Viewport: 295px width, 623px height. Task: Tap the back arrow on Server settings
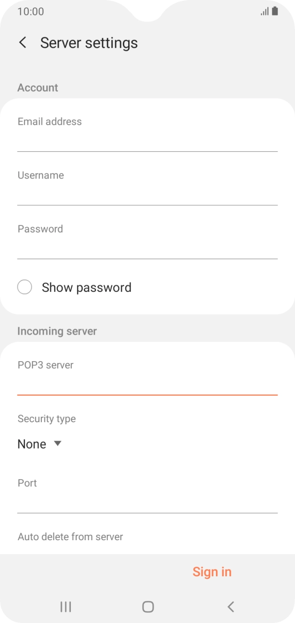coord(23,43)
